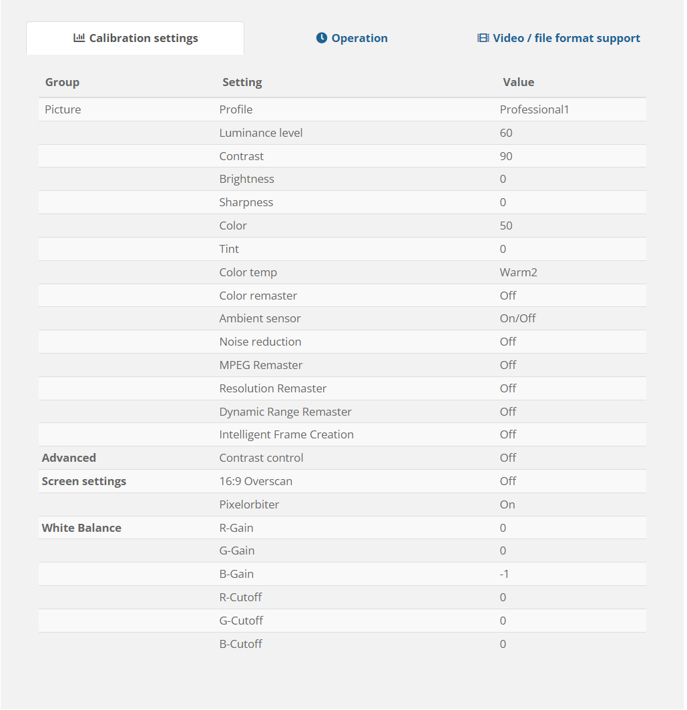The image size is (687, 710).
Task: Click the clock icon beside Operation
Action: coord(322,38)
